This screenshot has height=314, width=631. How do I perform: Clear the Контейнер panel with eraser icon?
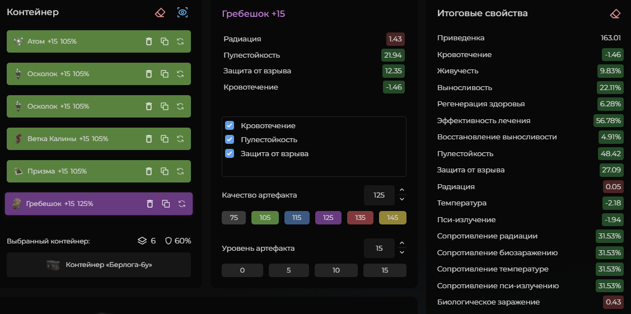(x=160, y=12)
